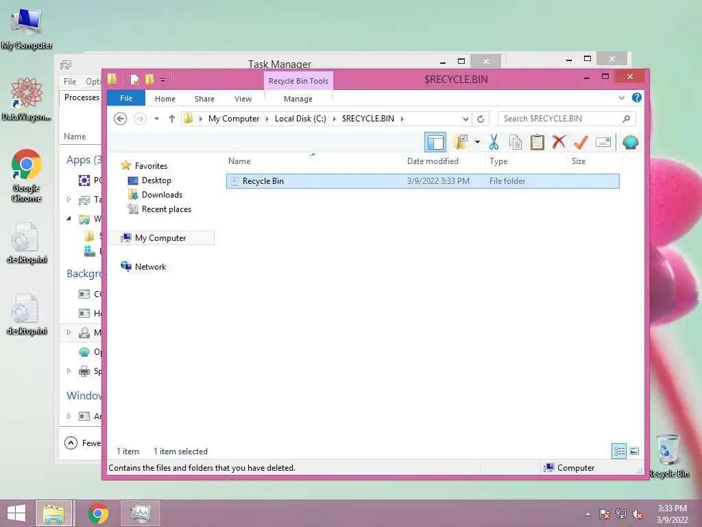
Task: Click the network tray icon
Action: click(621, 514)
